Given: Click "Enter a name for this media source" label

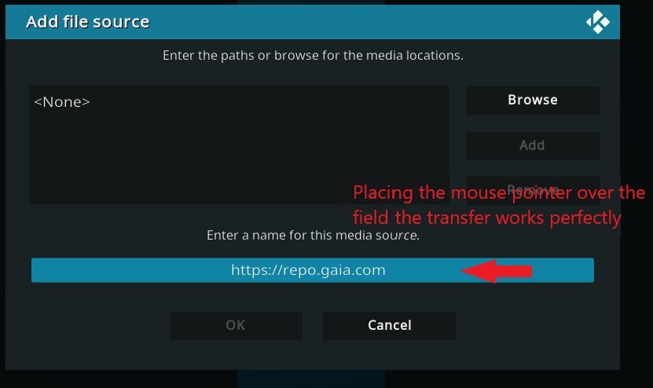Looking at the screenshot, I should click(313, 235).
